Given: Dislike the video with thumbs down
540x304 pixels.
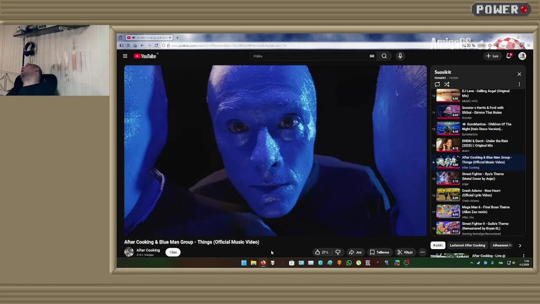Looking at the screenshot, I should [337, 252].
